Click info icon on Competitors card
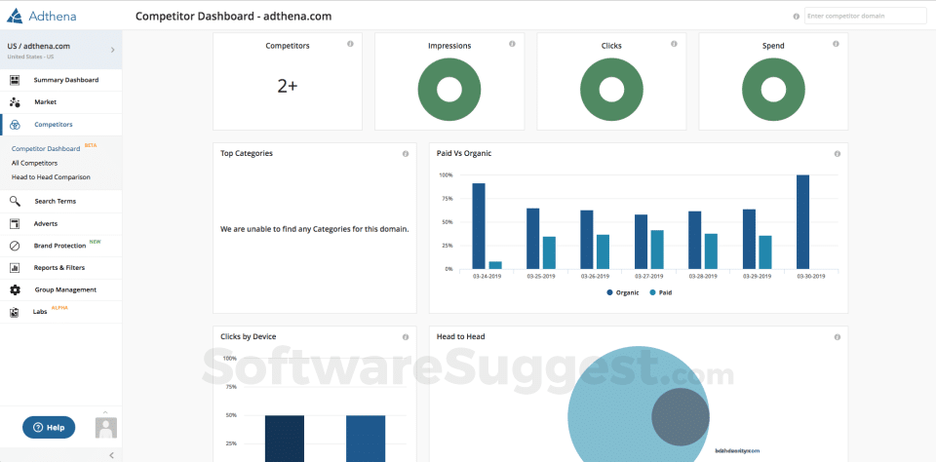The height and width of the screenshot is (462, 936). tap(350, 44)
